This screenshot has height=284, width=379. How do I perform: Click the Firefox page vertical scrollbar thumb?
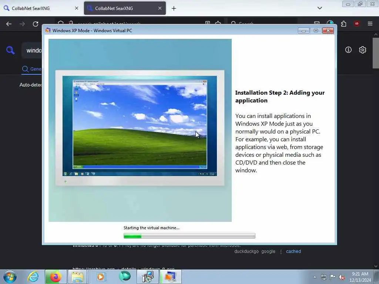(x=376, y=53)
